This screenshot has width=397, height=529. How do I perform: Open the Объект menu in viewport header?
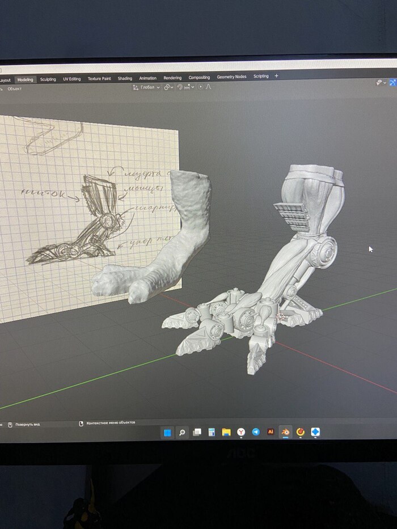(x=15, y=88)
